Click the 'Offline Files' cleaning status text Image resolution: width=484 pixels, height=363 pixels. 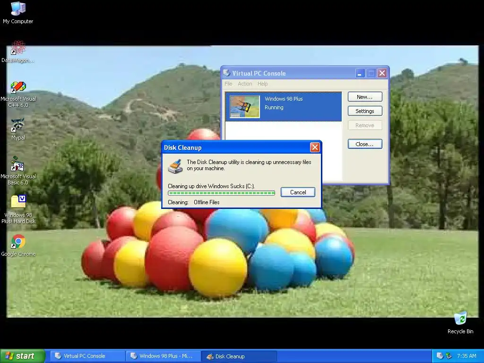[207, 202]
